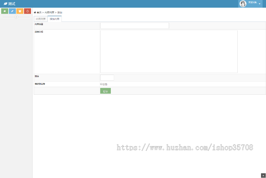Click the 测试 site title text
The height and width of the screenshot is (178, 266).
12,4
